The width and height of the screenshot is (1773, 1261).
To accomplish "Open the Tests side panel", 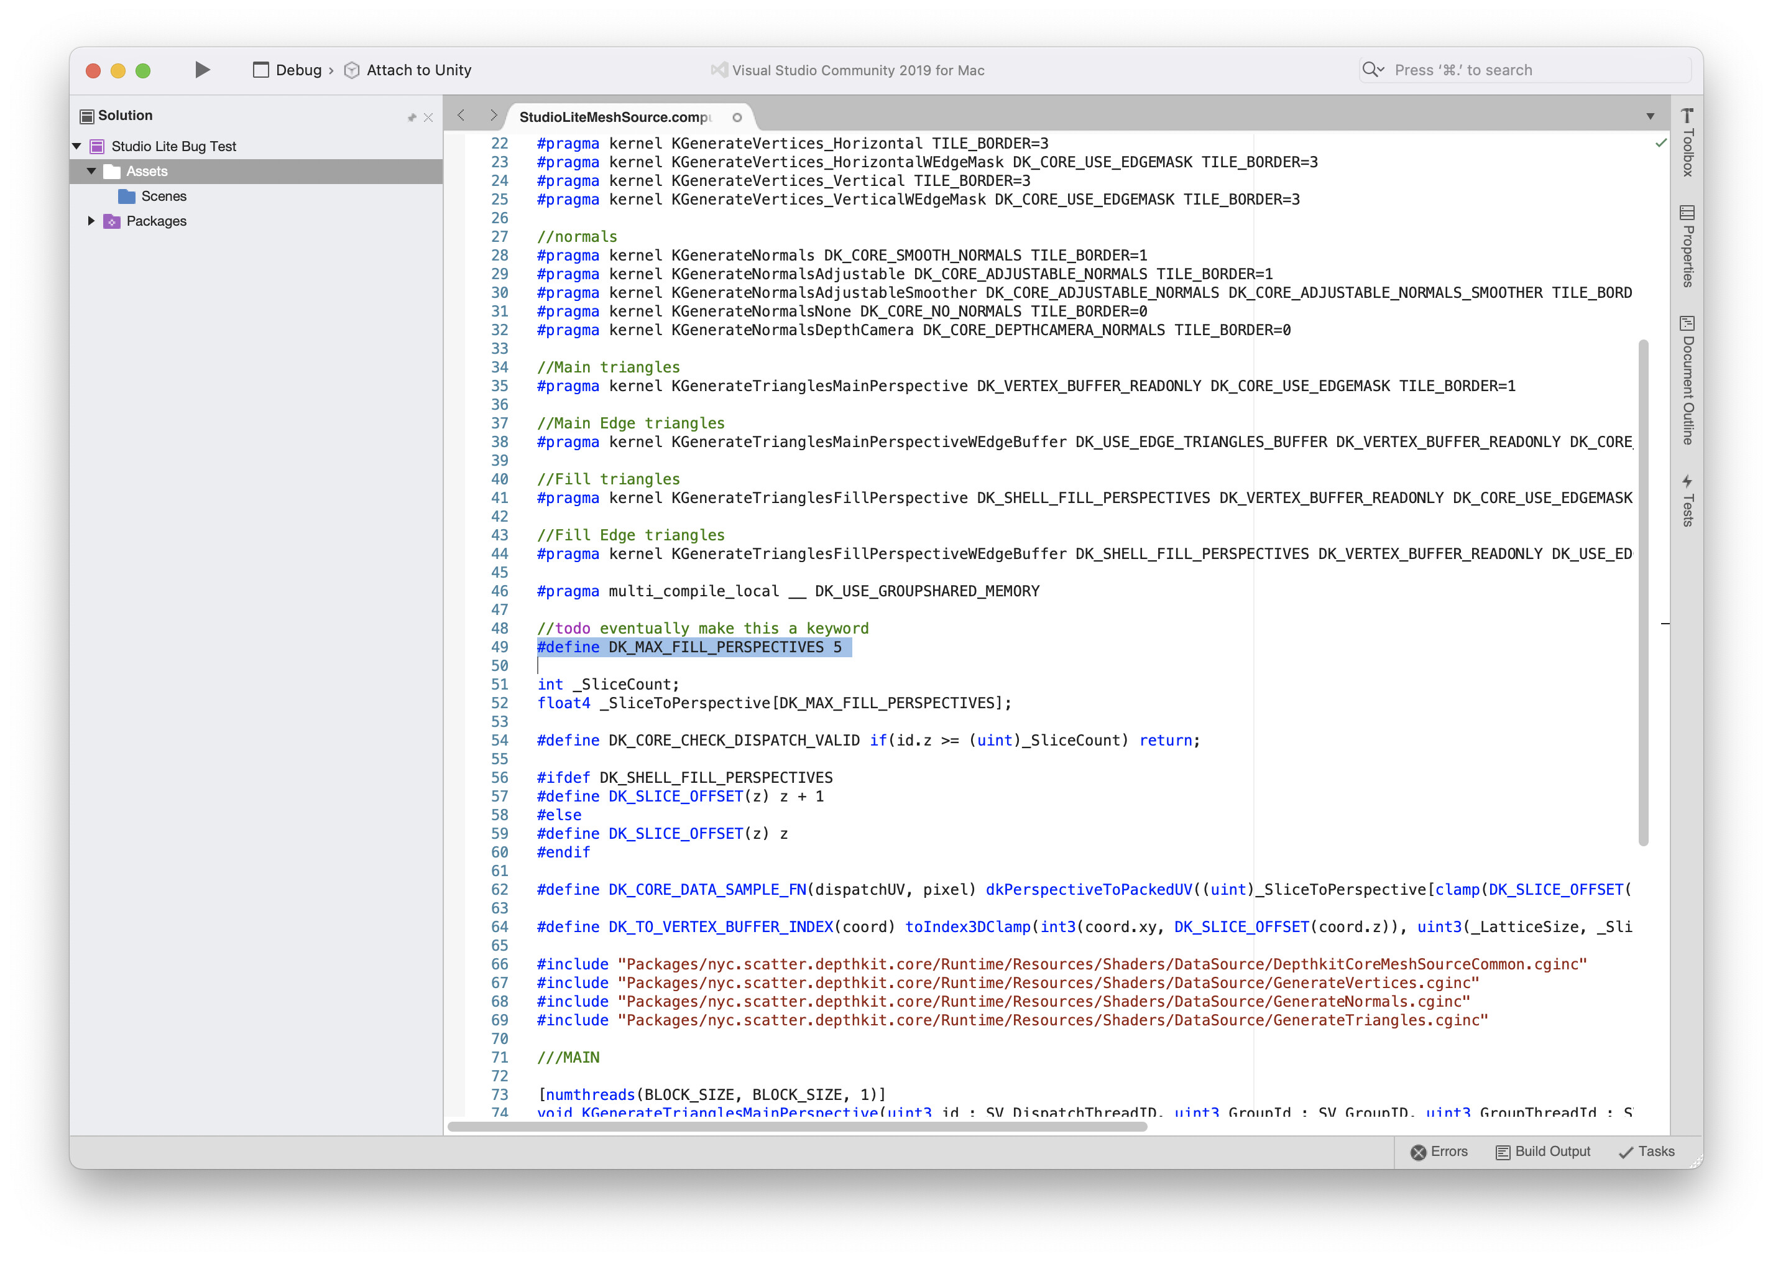I will point(1686,501).
